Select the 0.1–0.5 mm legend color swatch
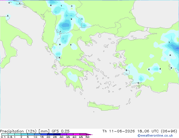 5,134
